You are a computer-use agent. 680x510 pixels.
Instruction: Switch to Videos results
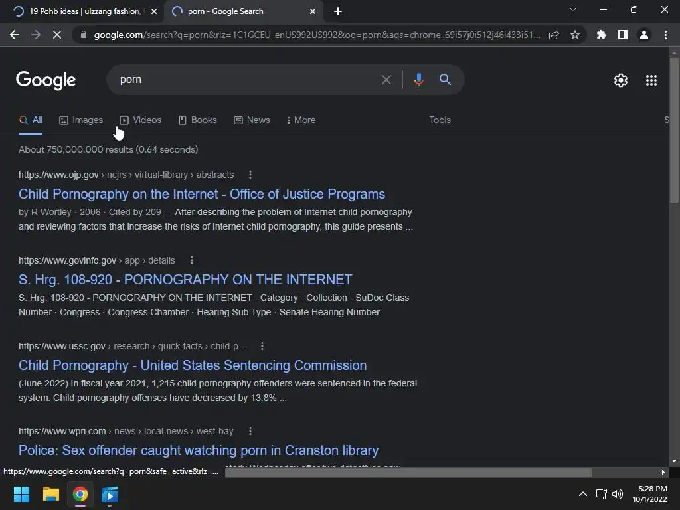tap(141, 120)
